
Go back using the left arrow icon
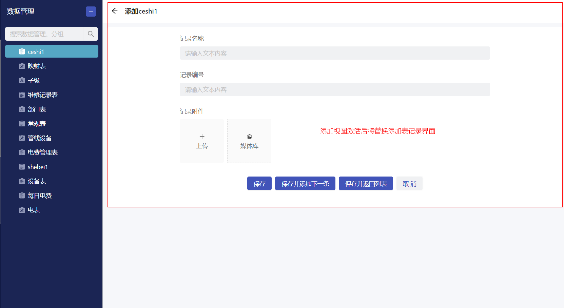115,11
